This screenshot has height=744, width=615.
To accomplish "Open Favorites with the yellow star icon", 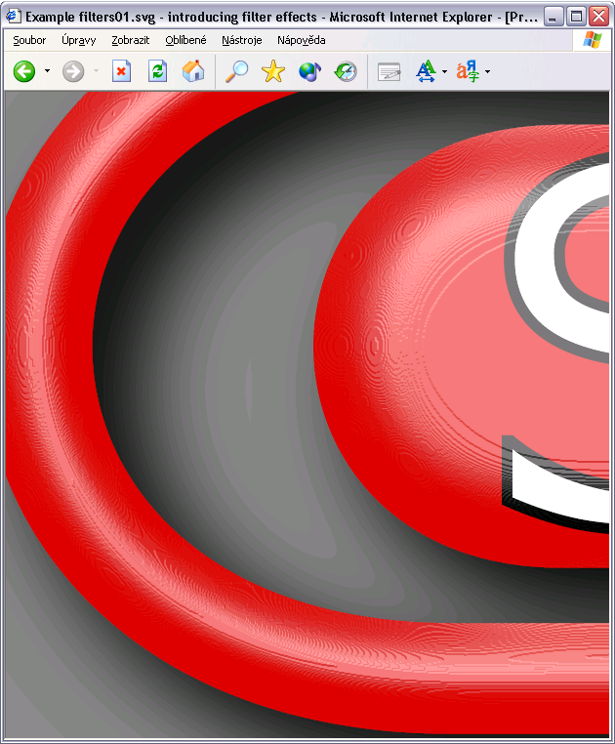I will [273, 71].
